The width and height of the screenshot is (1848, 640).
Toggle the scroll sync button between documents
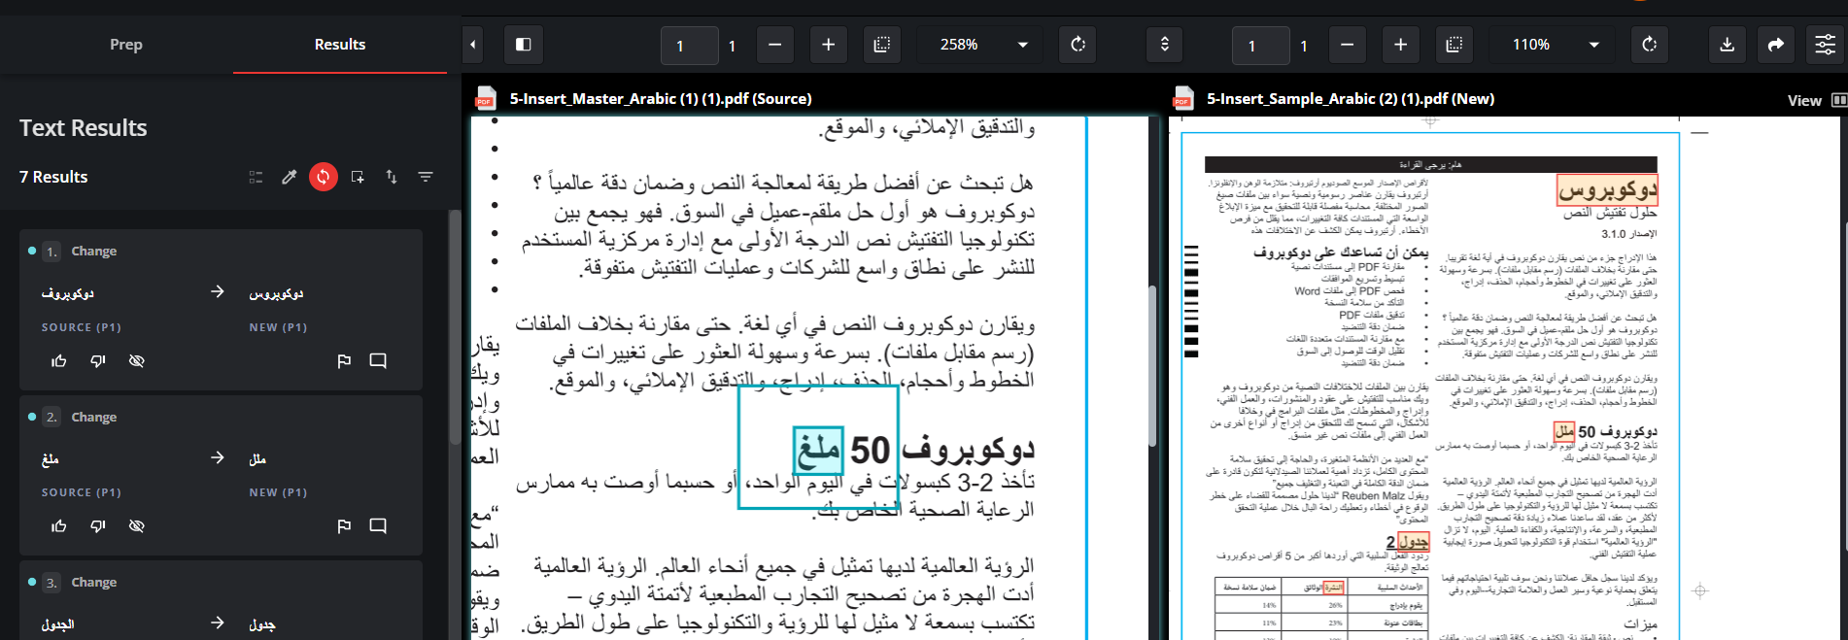1164,45
